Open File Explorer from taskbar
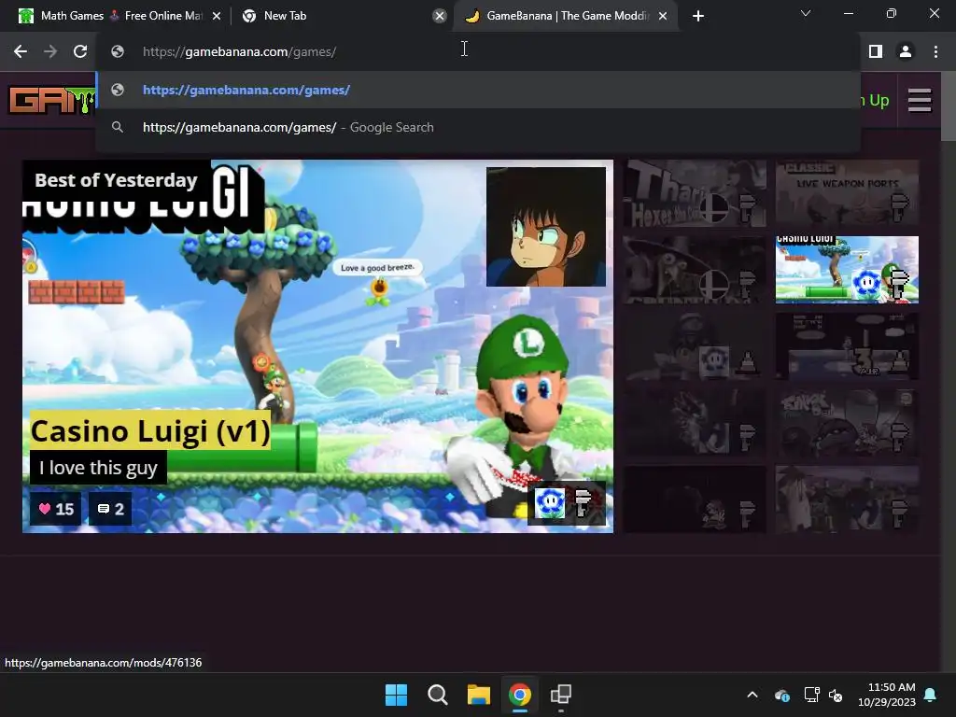This screenshot has width=956, height=717. click(x=479, y=695)
